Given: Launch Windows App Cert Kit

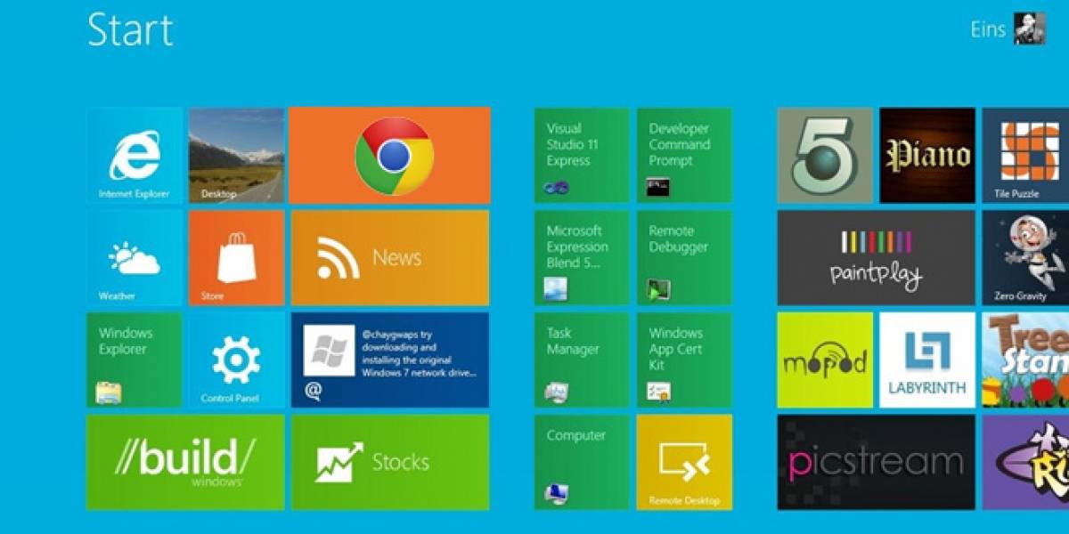Looking at the screenshot, I should tap(684, 360).
